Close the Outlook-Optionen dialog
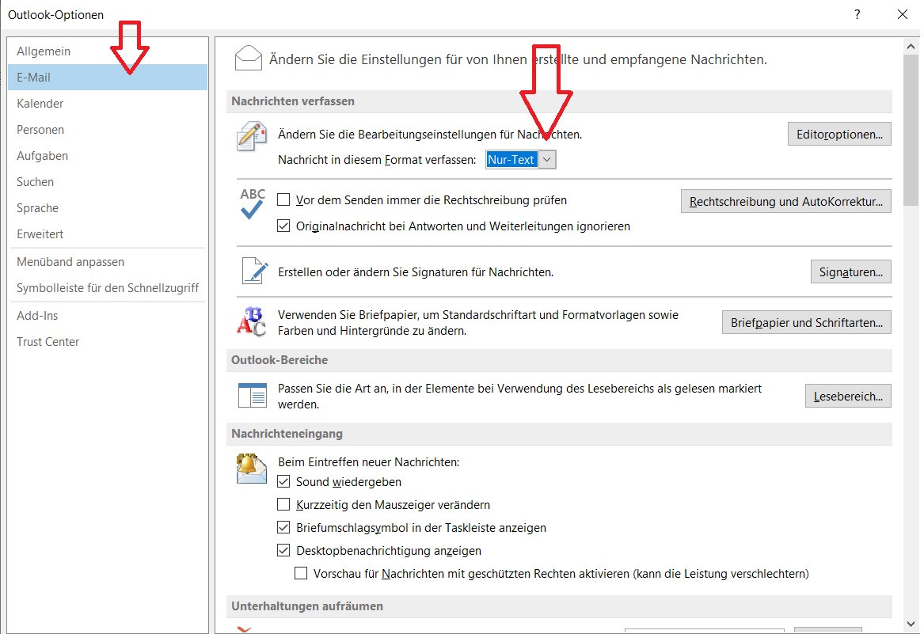This screenshot has width=924, height=634. (x=902, y=14)
